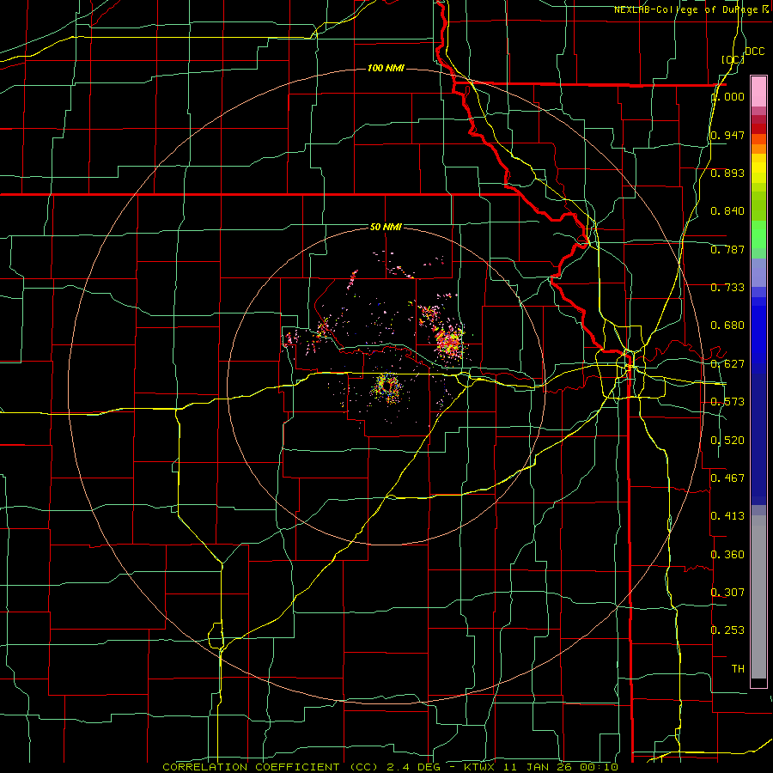This screenshot has height=773, width=773.
Task: Pick the bright green band in the color scale
Action: 758,234
